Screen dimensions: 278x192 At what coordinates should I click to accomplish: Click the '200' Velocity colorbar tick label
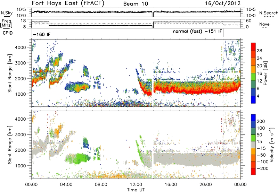pyautogui.click(x=261, y=121)
